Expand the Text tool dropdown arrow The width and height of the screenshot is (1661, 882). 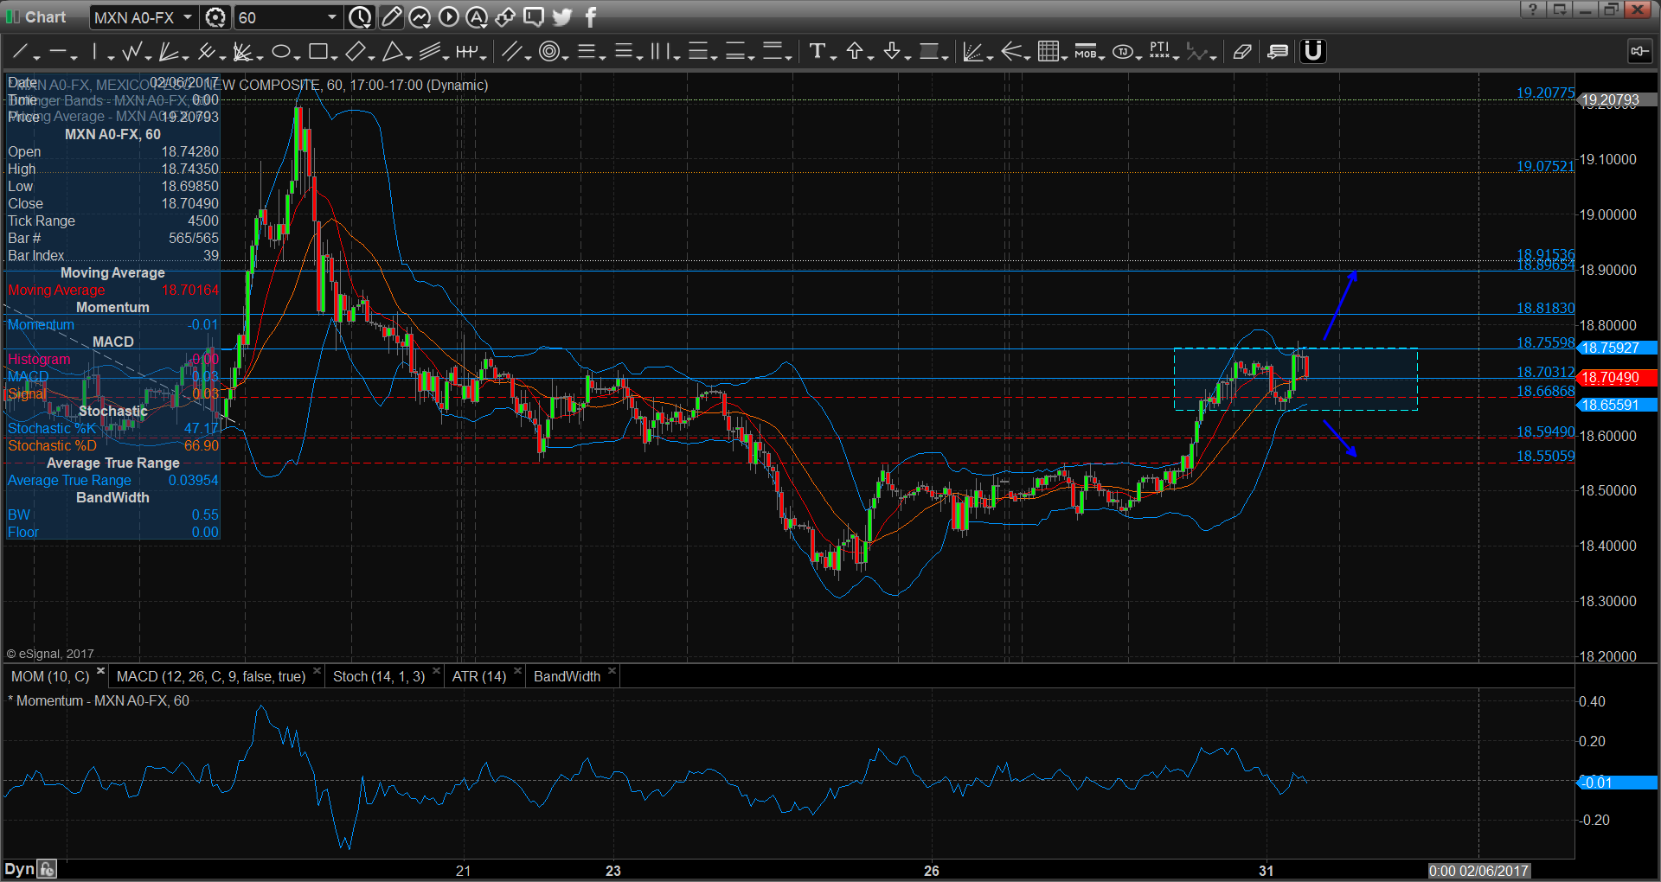(833, 57)
